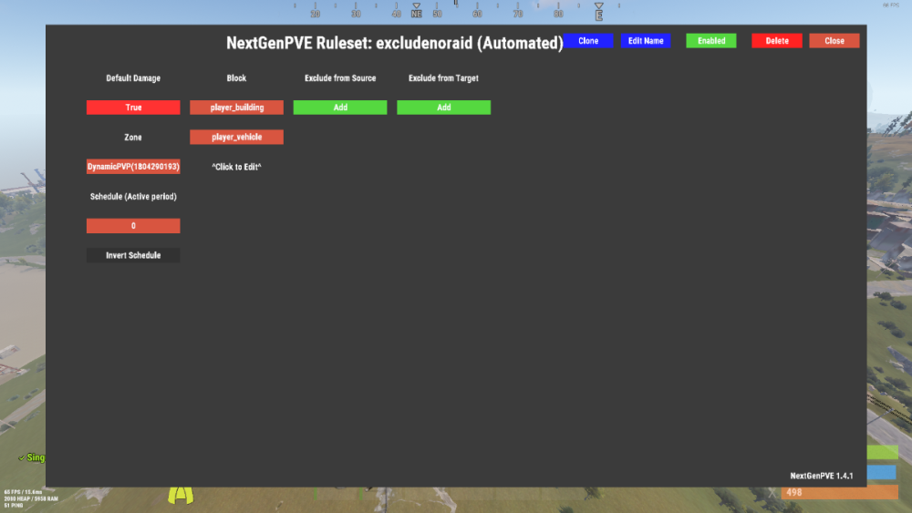This screenshot has height=513, width=912.
Task: Edit the Schedule active period value
Action: (133, 226)
